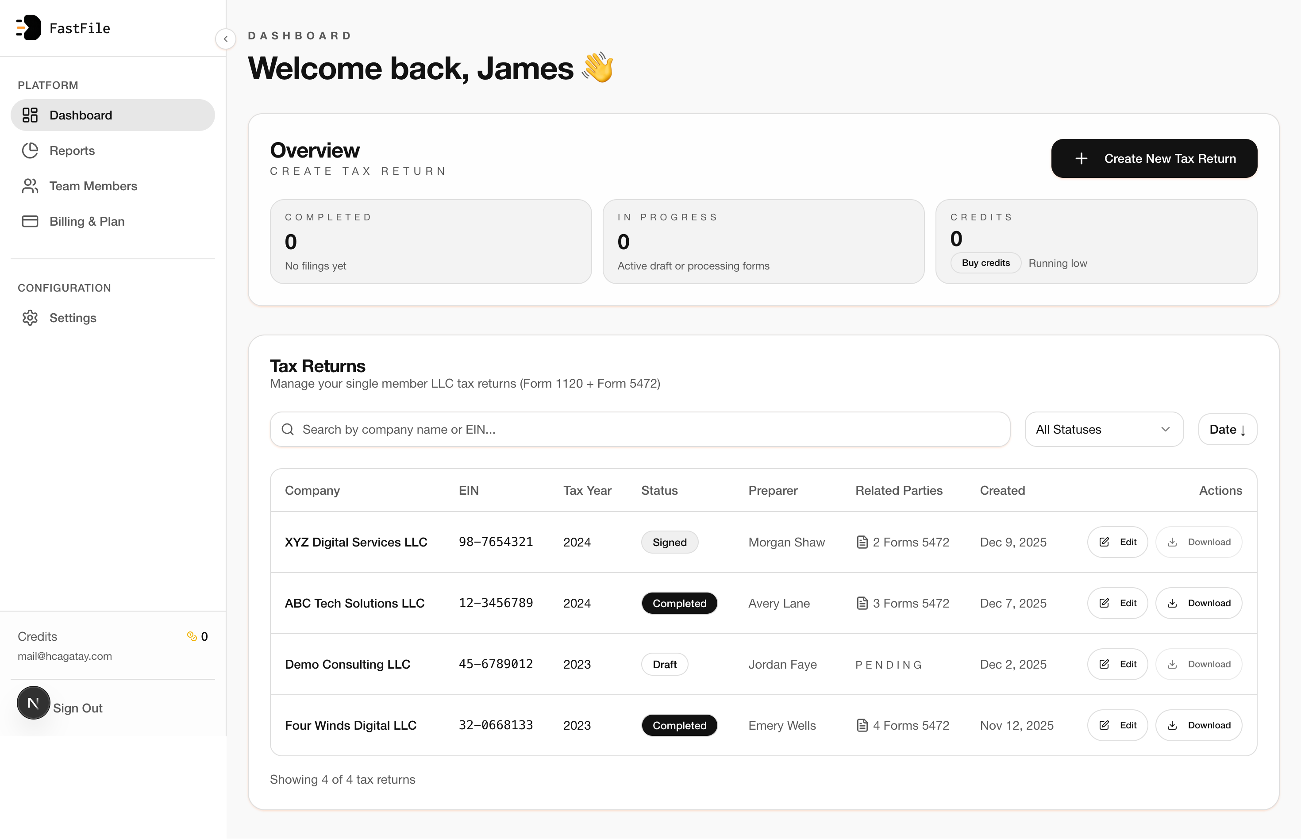Click the Buy credits button
1301x839 pixels.
tap(985, 262)
